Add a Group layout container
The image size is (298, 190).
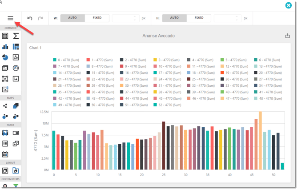coord(5,170)
